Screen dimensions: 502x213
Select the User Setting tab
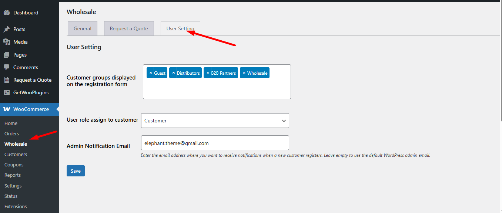click(180, 28)
